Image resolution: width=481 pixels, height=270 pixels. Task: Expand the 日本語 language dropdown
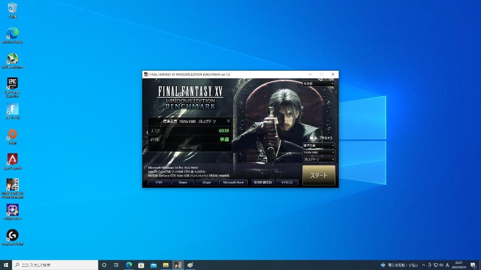(318, 84)
